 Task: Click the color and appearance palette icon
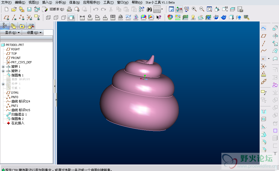(170, 17)
